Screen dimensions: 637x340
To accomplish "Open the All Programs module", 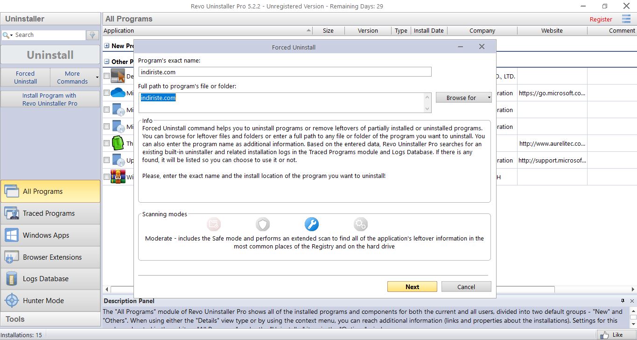I will tap(50, 191).
